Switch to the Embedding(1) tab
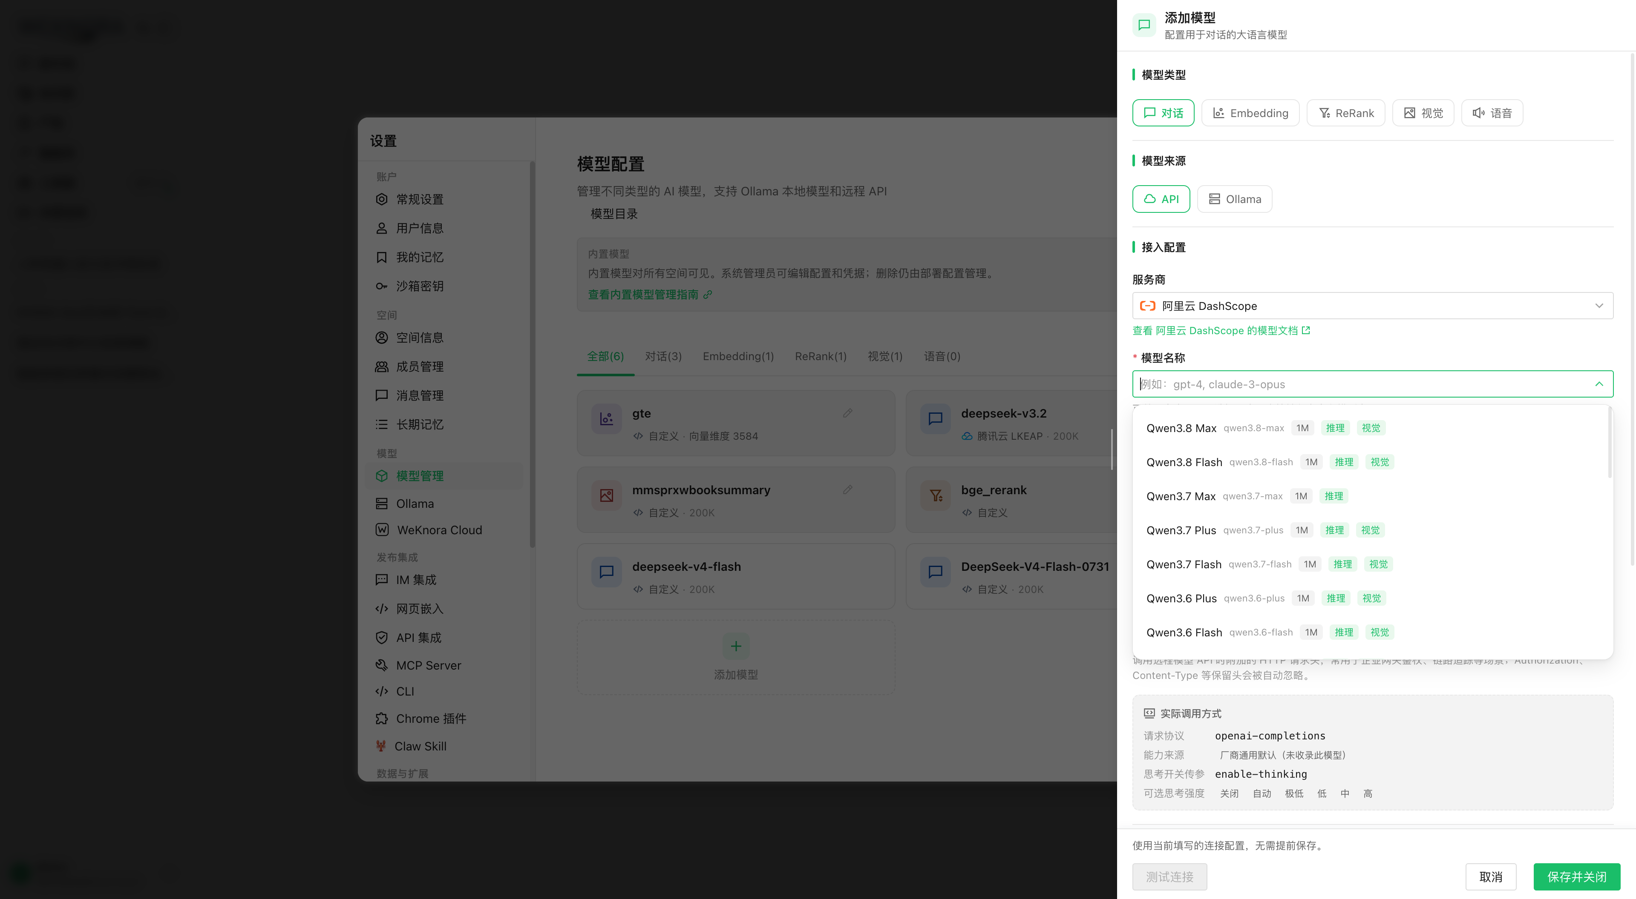1636x899 pixels. click(x=738, y=357)
